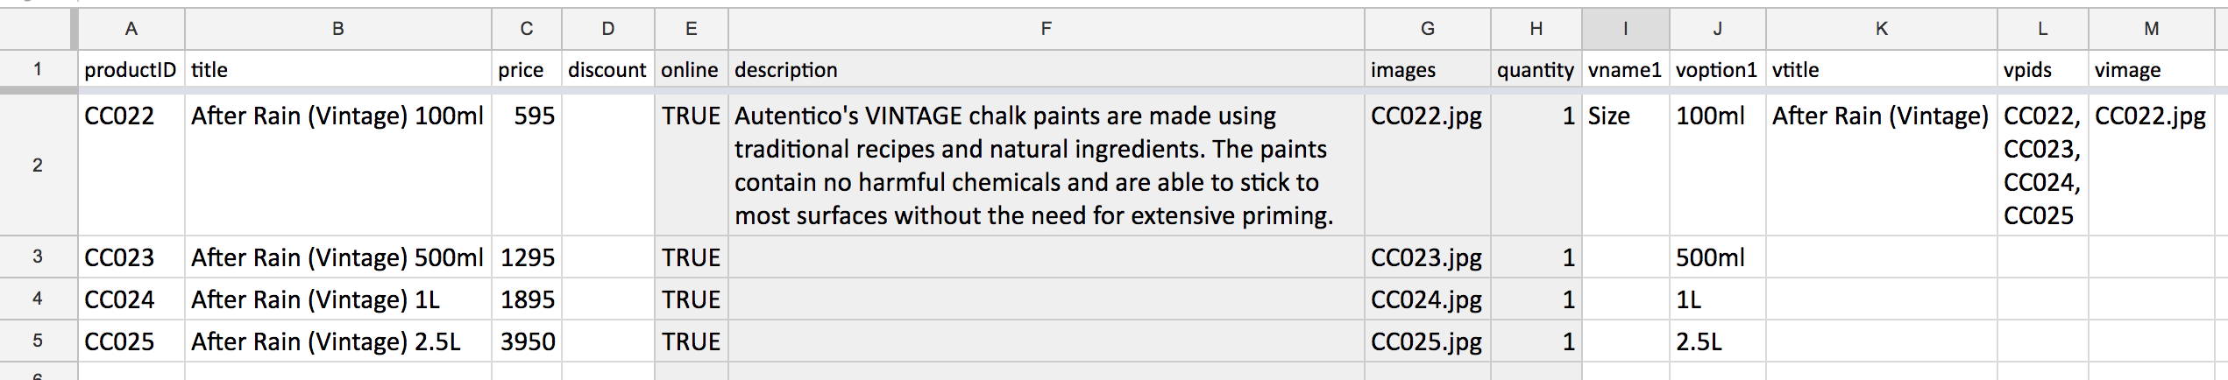Select column F header
Viewport: 2228px width, 380px height.
(x=1046, y=29)
